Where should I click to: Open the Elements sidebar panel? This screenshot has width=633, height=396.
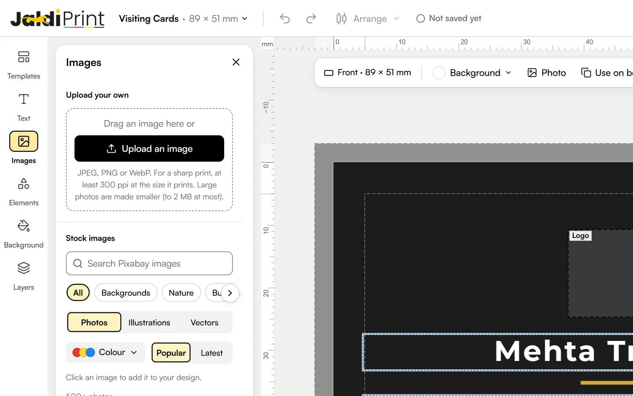coord(24,192)
